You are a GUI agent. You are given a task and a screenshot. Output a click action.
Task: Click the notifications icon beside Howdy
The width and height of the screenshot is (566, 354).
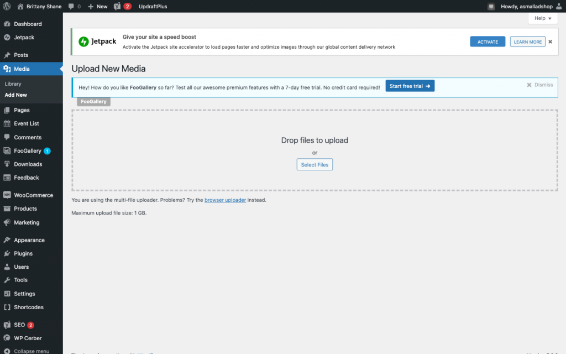pos(491,7)
